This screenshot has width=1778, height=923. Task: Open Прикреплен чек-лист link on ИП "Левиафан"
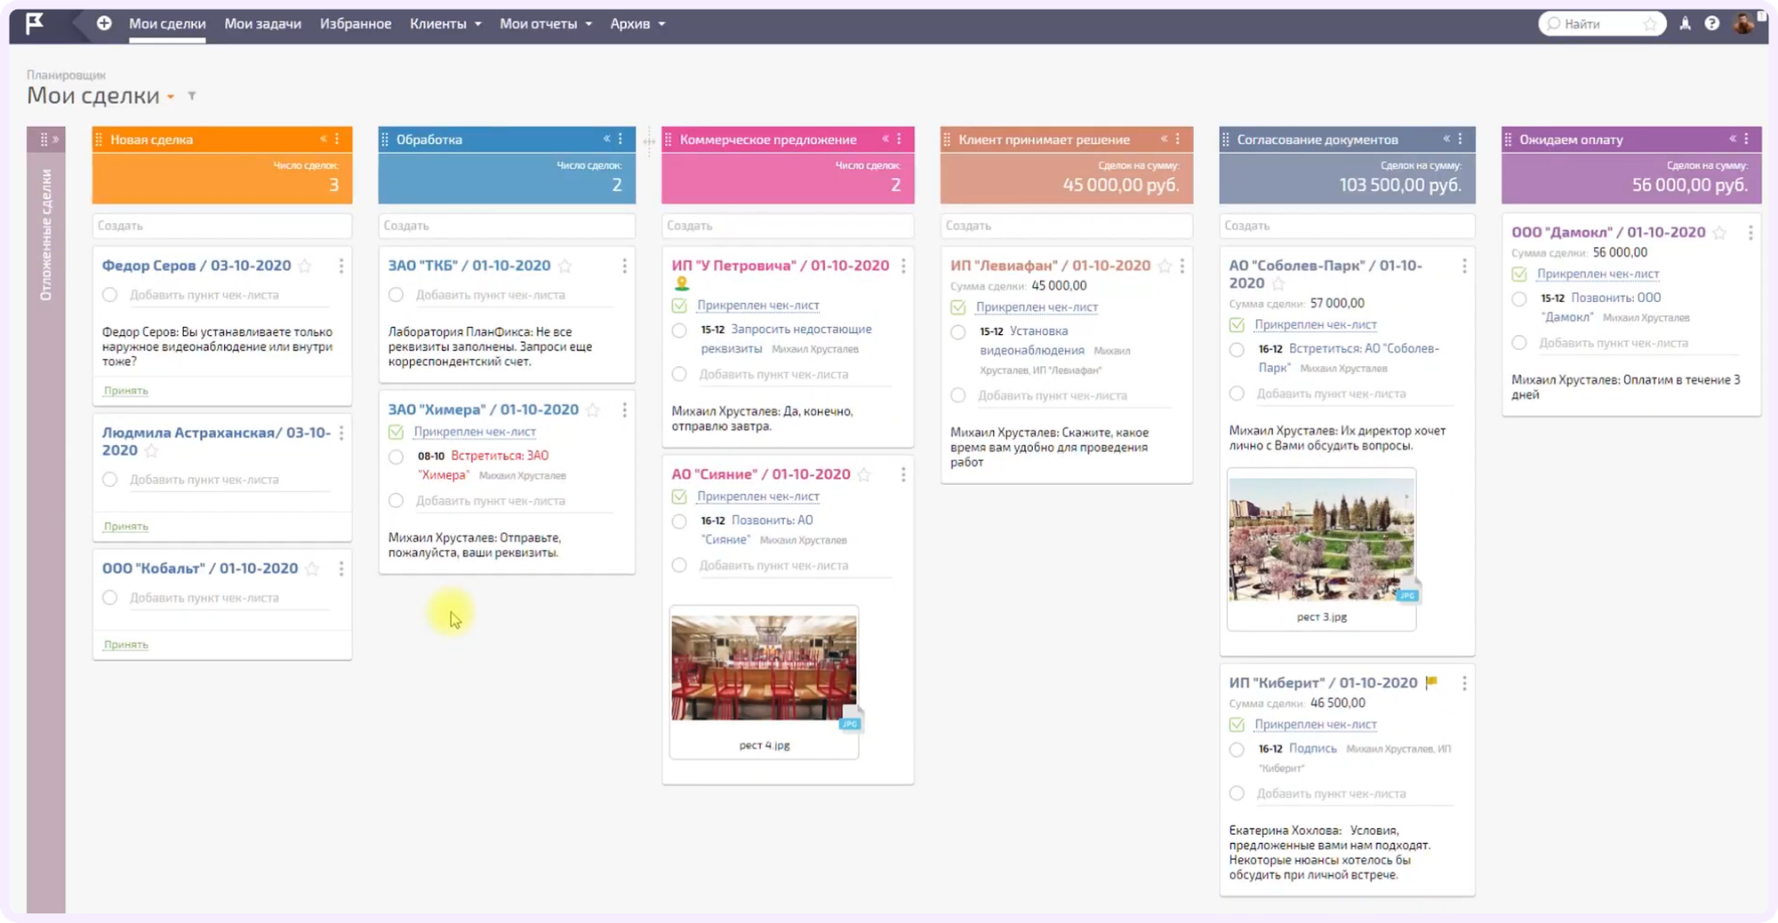1037,307
